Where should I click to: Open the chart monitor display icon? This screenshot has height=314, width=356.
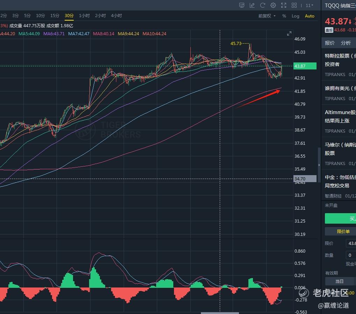tap(241, 5)
